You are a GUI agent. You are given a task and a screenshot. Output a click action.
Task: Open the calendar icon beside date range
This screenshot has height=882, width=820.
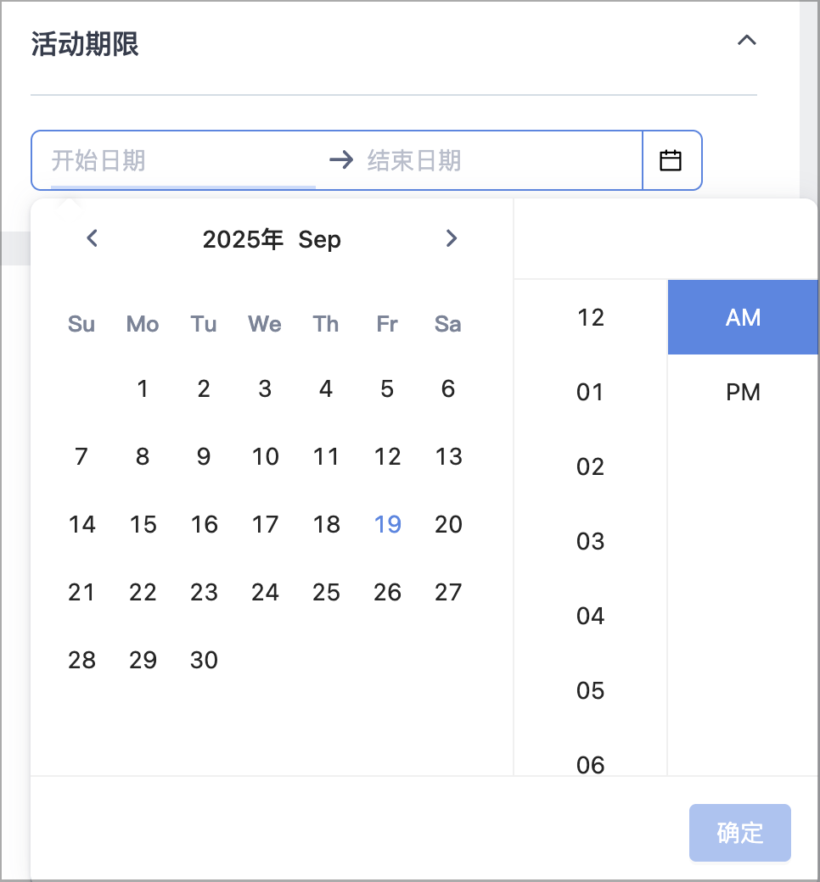[671, 160]
